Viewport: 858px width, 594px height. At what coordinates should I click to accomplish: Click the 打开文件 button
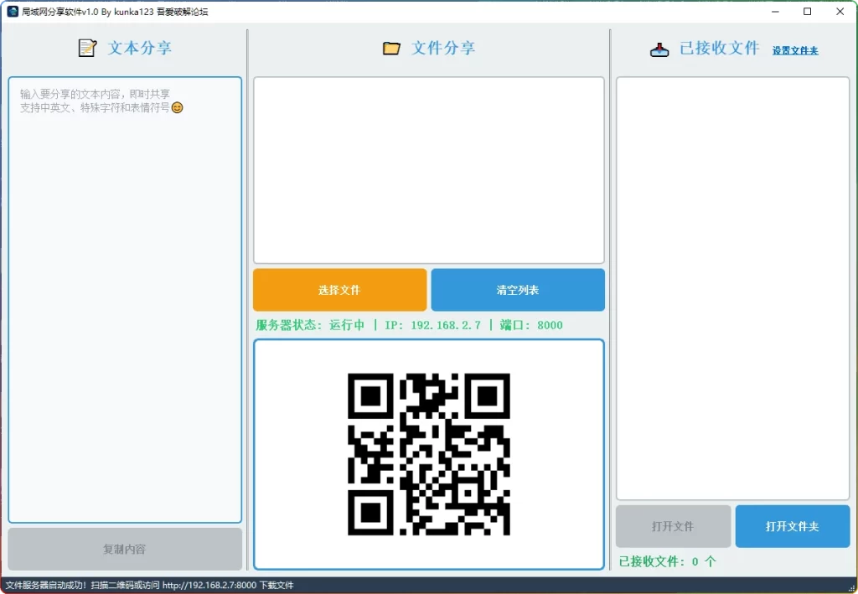click(673, 526)
